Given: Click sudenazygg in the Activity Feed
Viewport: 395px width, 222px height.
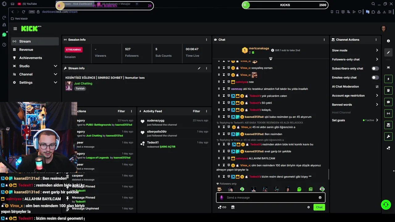Looking at the screenshot, I should coord(156,121).
